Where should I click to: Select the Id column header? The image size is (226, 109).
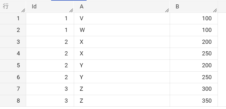pos(50,7)
